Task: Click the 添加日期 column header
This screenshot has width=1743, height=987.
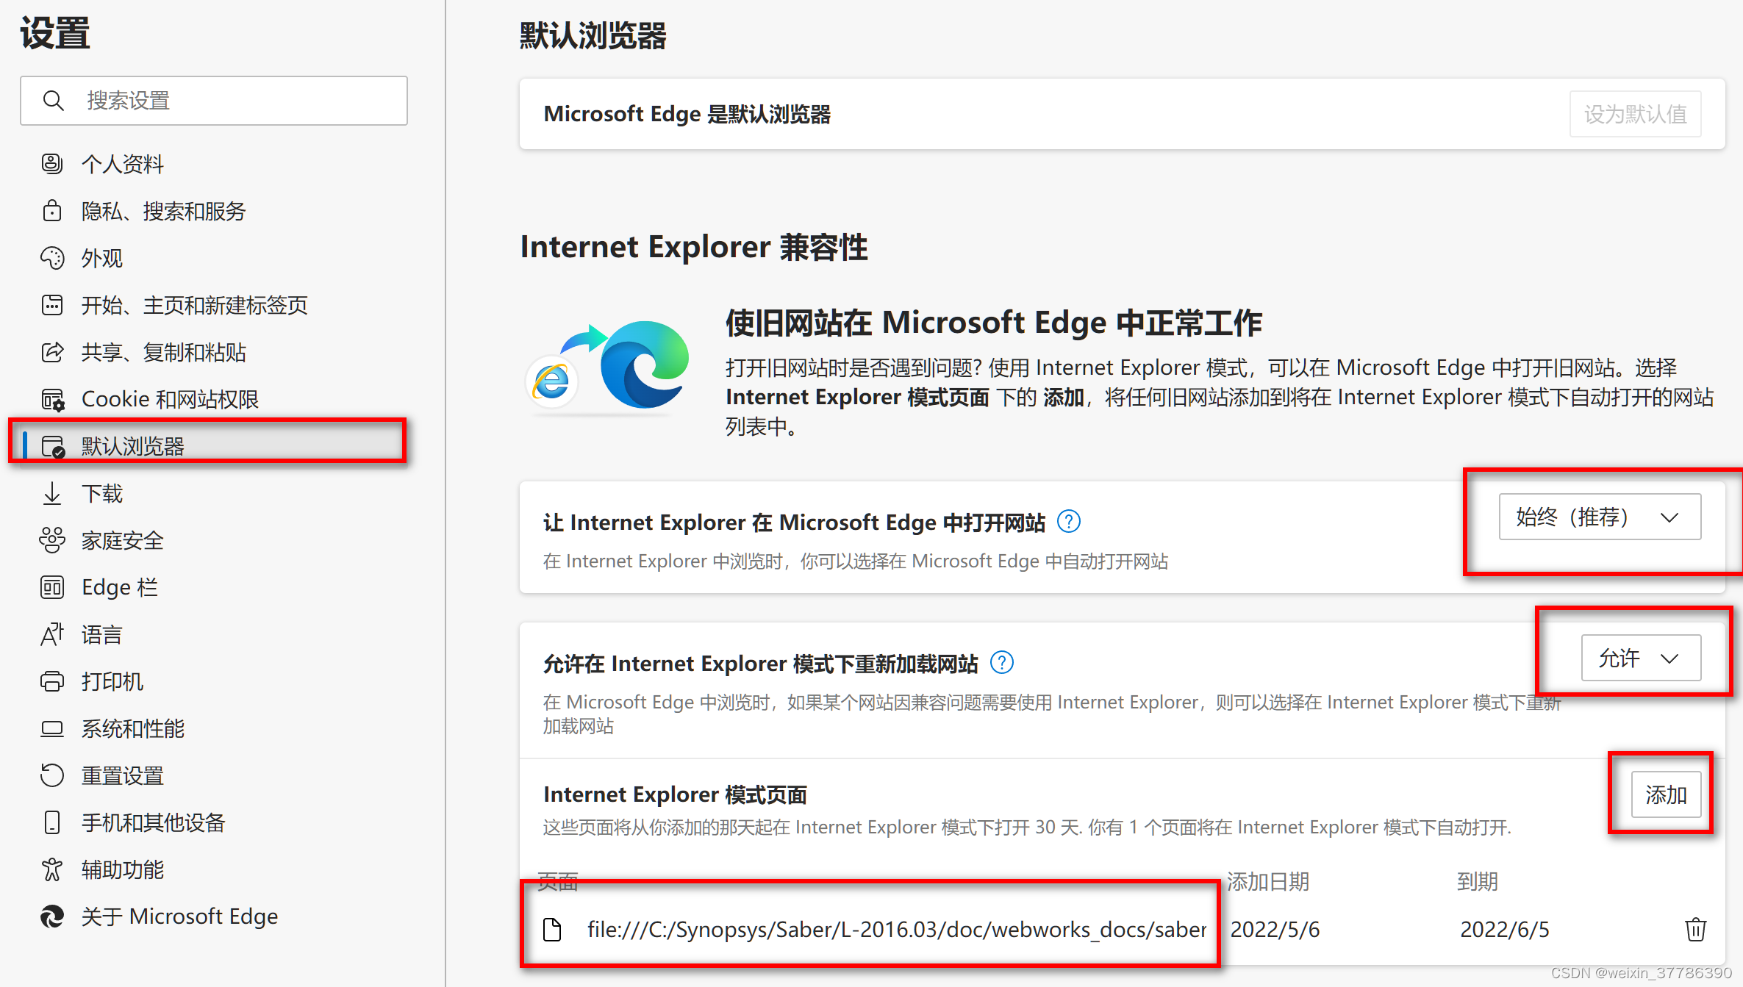Action: point(1268,880)
